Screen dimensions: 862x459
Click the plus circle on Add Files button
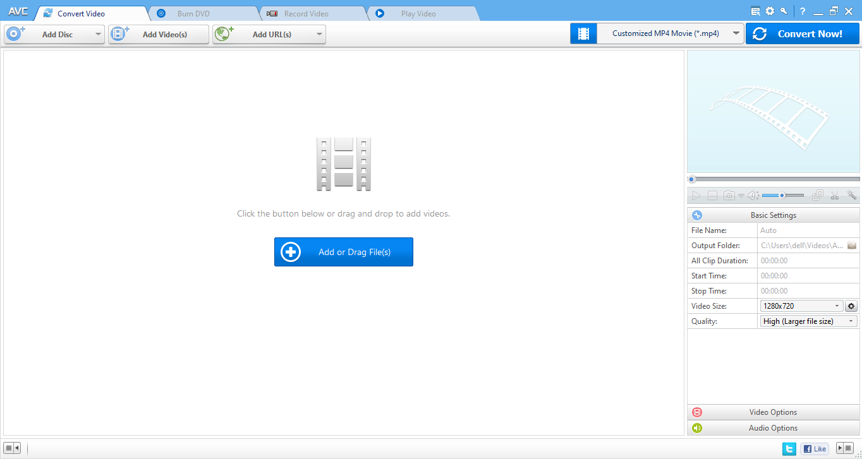pyautogui.click(x=290, y=252)
